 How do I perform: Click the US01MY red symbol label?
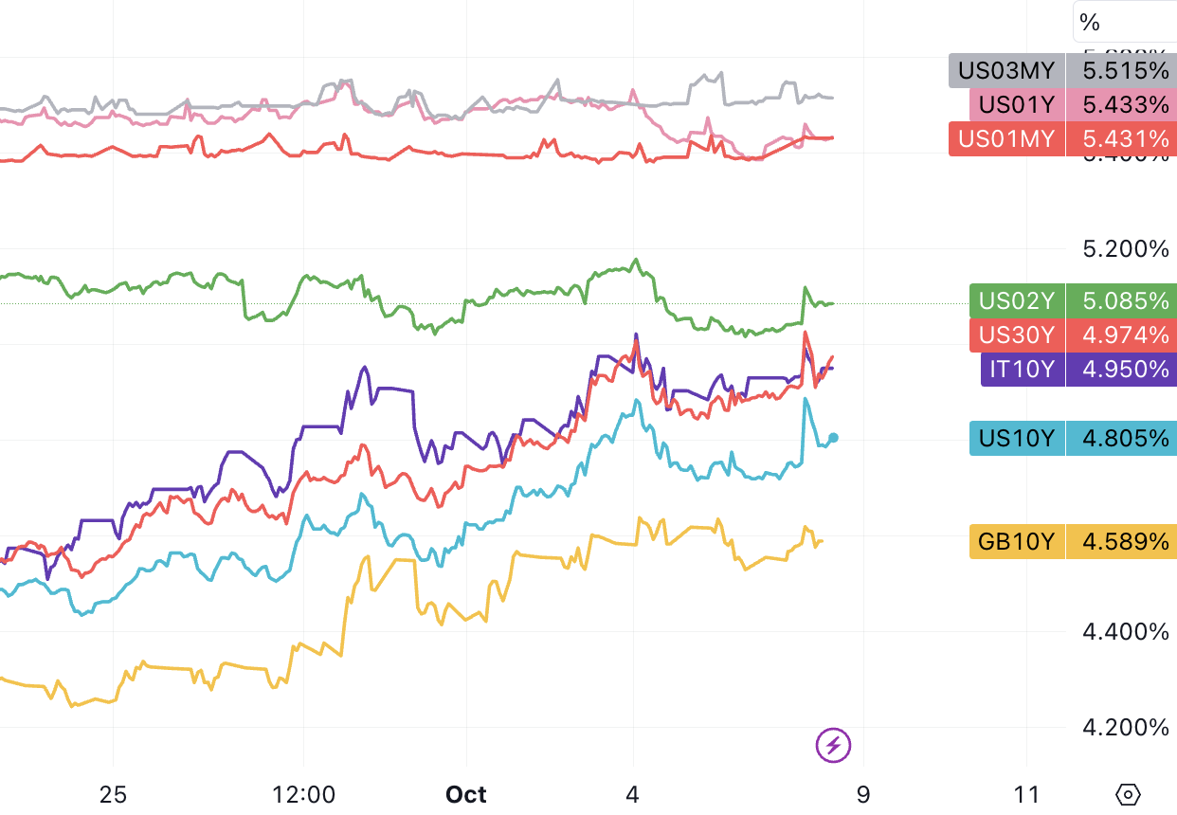coord(1006,139)
